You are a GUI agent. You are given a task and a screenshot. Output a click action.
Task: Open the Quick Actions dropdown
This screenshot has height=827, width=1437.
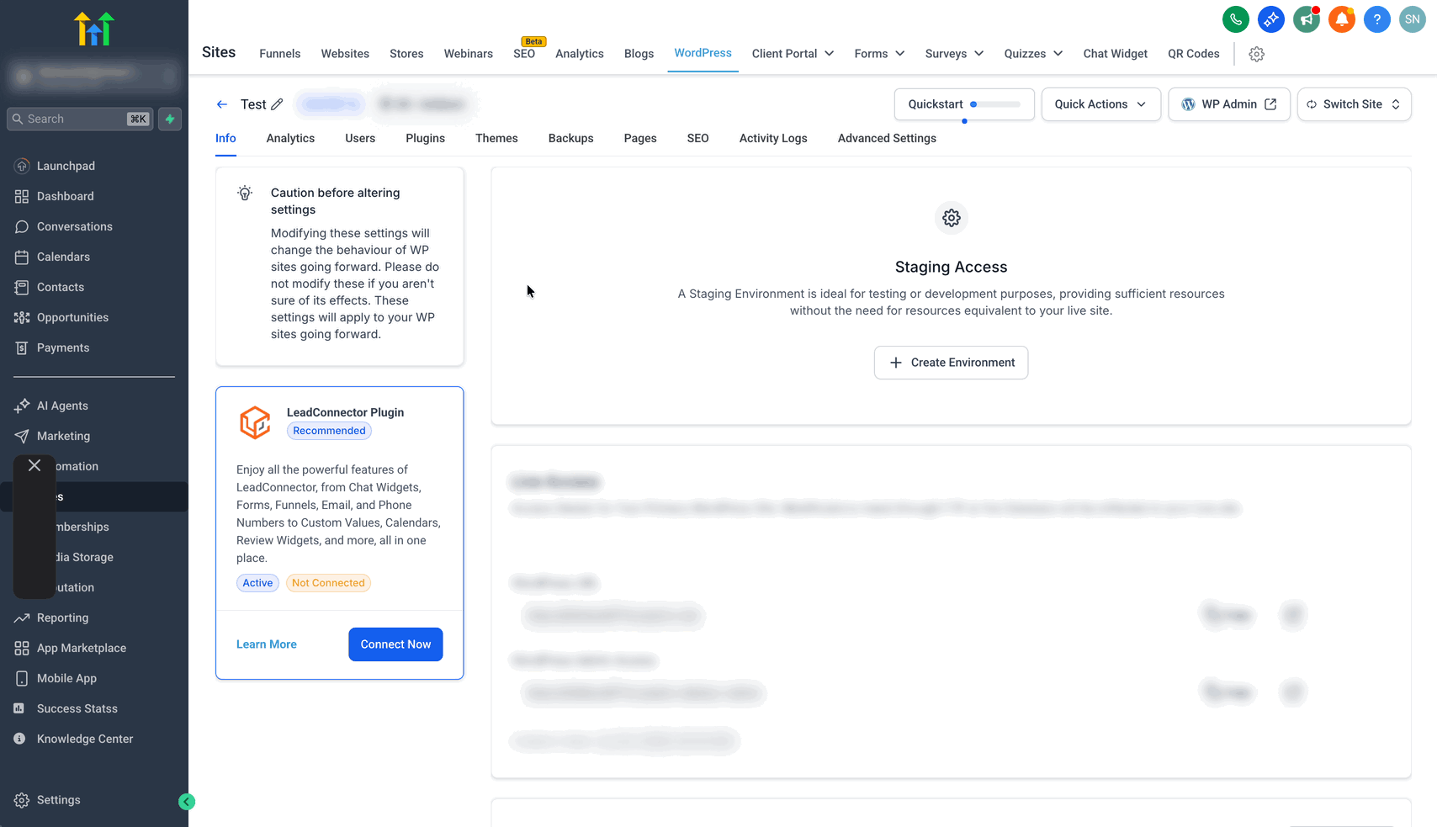pyautogui.click(x=1100, y=104)
